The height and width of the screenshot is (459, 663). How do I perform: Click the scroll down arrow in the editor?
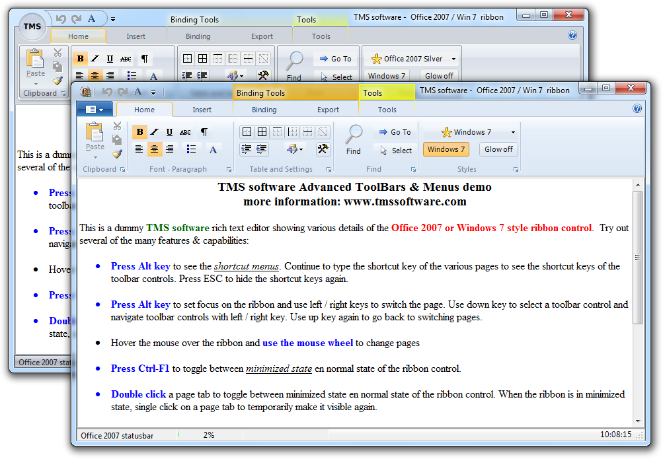(x=638, y=421)
